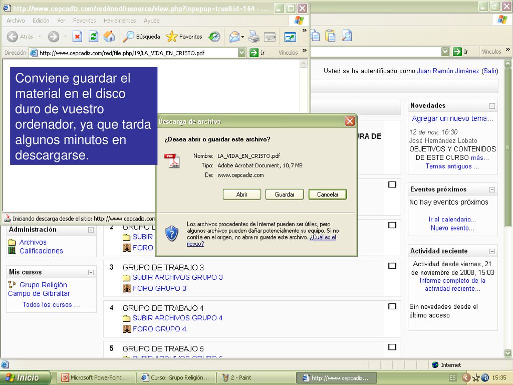Open the Favoritos menu in menu bar

point(84,21)
